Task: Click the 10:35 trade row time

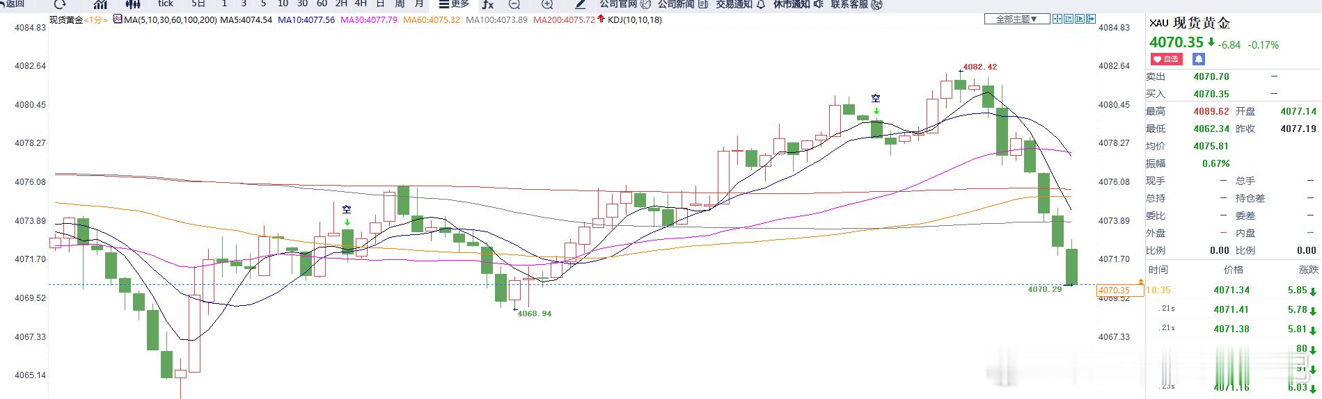Action: (x=1158, y=291)
